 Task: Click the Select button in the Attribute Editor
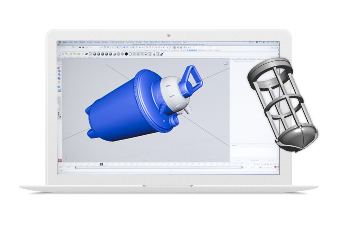238,161
